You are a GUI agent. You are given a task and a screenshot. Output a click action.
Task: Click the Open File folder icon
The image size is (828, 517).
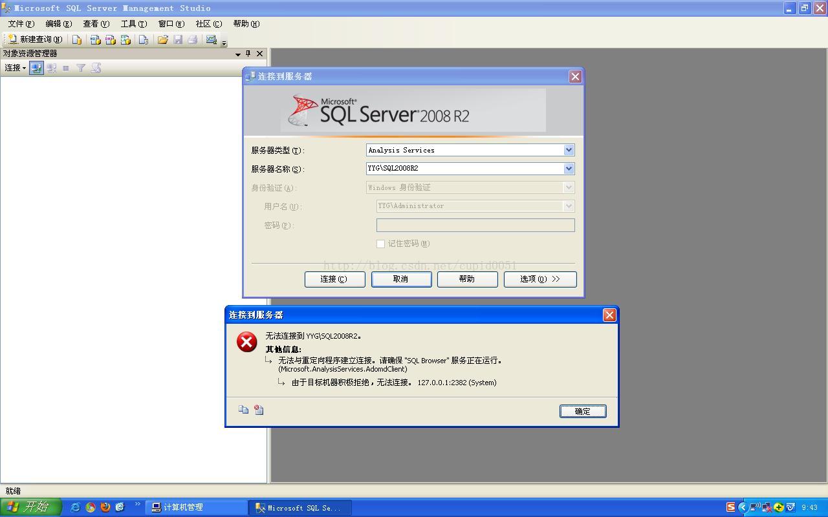tap(163, 39)
